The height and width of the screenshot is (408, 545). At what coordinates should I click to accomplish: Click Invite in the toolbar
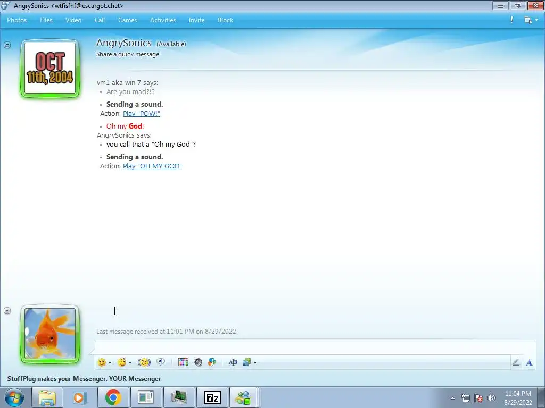coord(196,20)
